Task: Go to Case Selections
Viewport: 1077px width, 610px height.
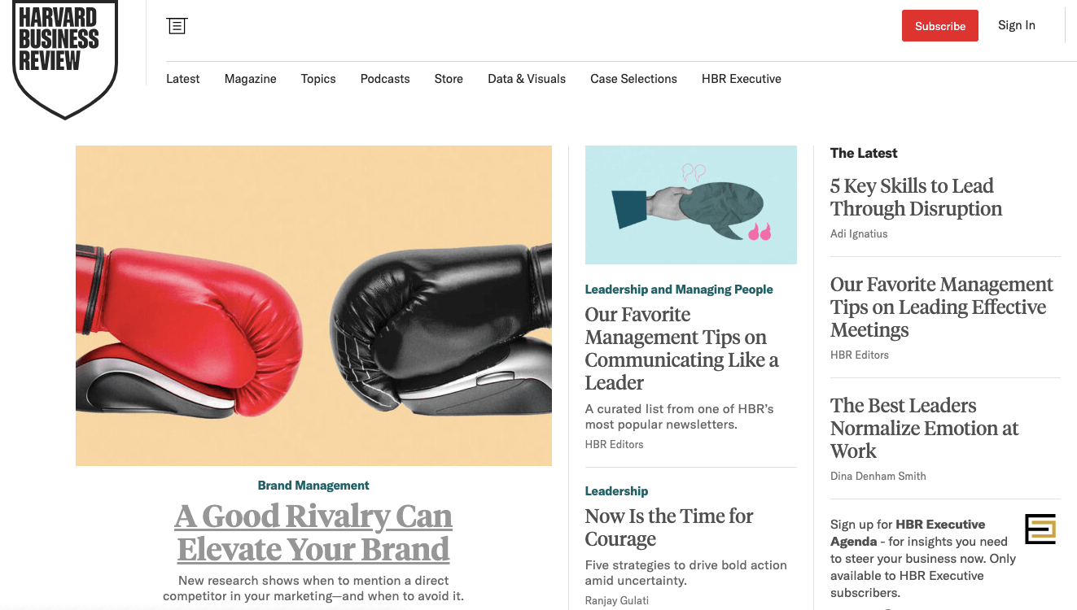Action: tap(634, 79)
